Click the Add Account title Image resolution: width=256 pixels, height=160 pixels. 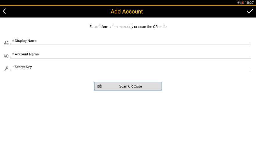click(127, 12)
